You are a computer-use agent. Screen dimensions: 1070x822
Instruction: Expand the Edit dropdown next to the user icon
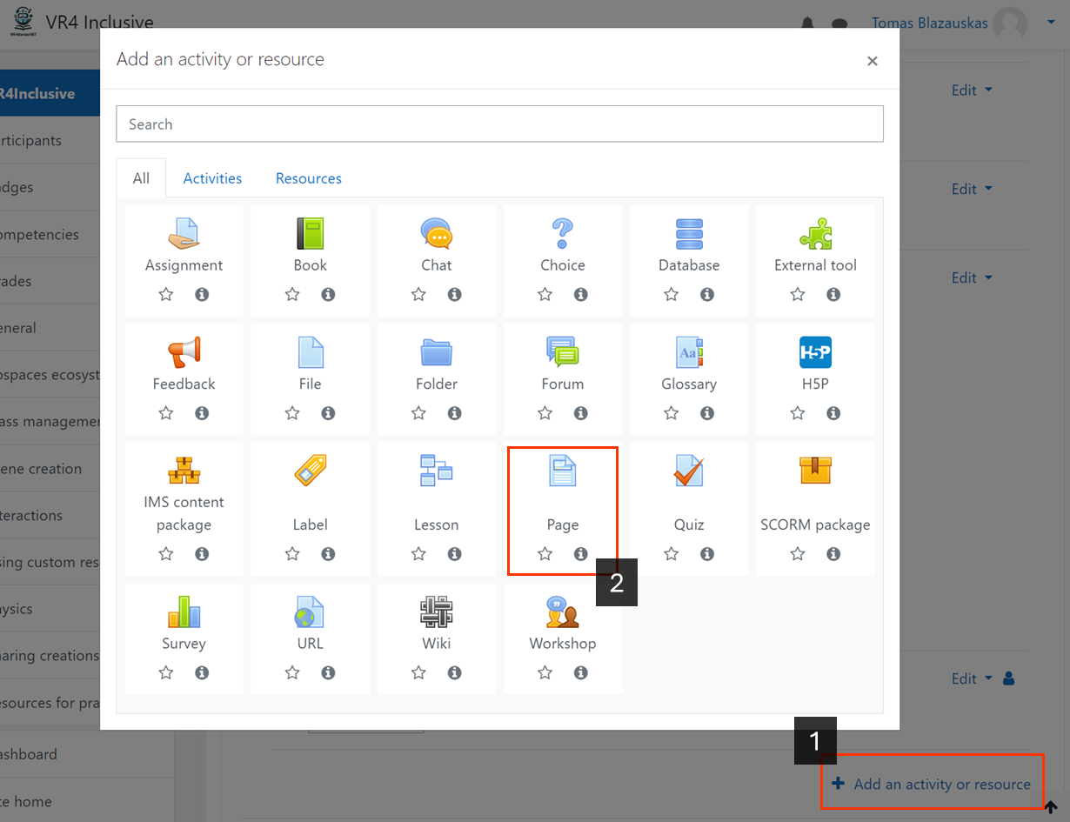click(972, 678)
